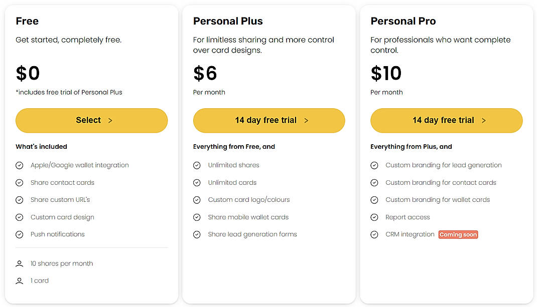Click the person icon beside 10 shares per month
This screenshot has height=307, width=537.
pyautogui.click(x=19, y=263)
